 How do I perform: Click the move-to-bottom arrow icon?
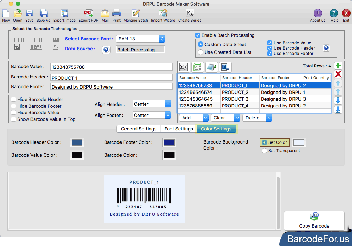[338, 110]
